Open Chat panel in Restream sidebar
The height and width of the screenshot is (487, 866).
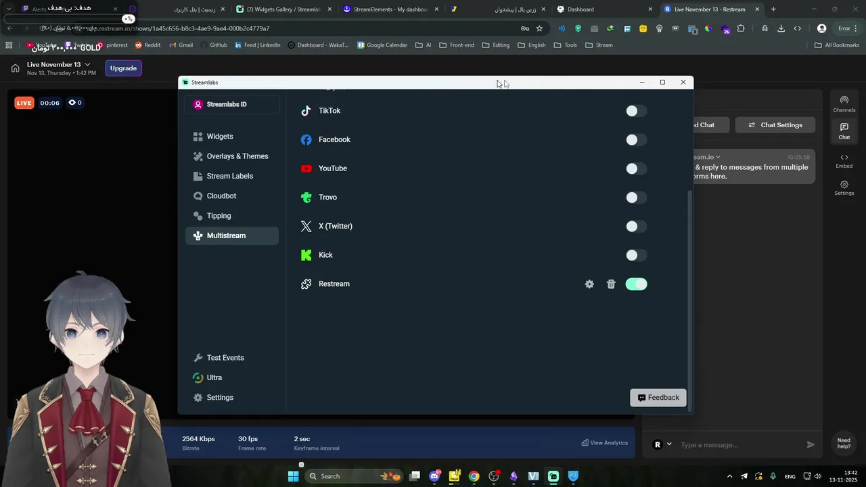(844, 131)
